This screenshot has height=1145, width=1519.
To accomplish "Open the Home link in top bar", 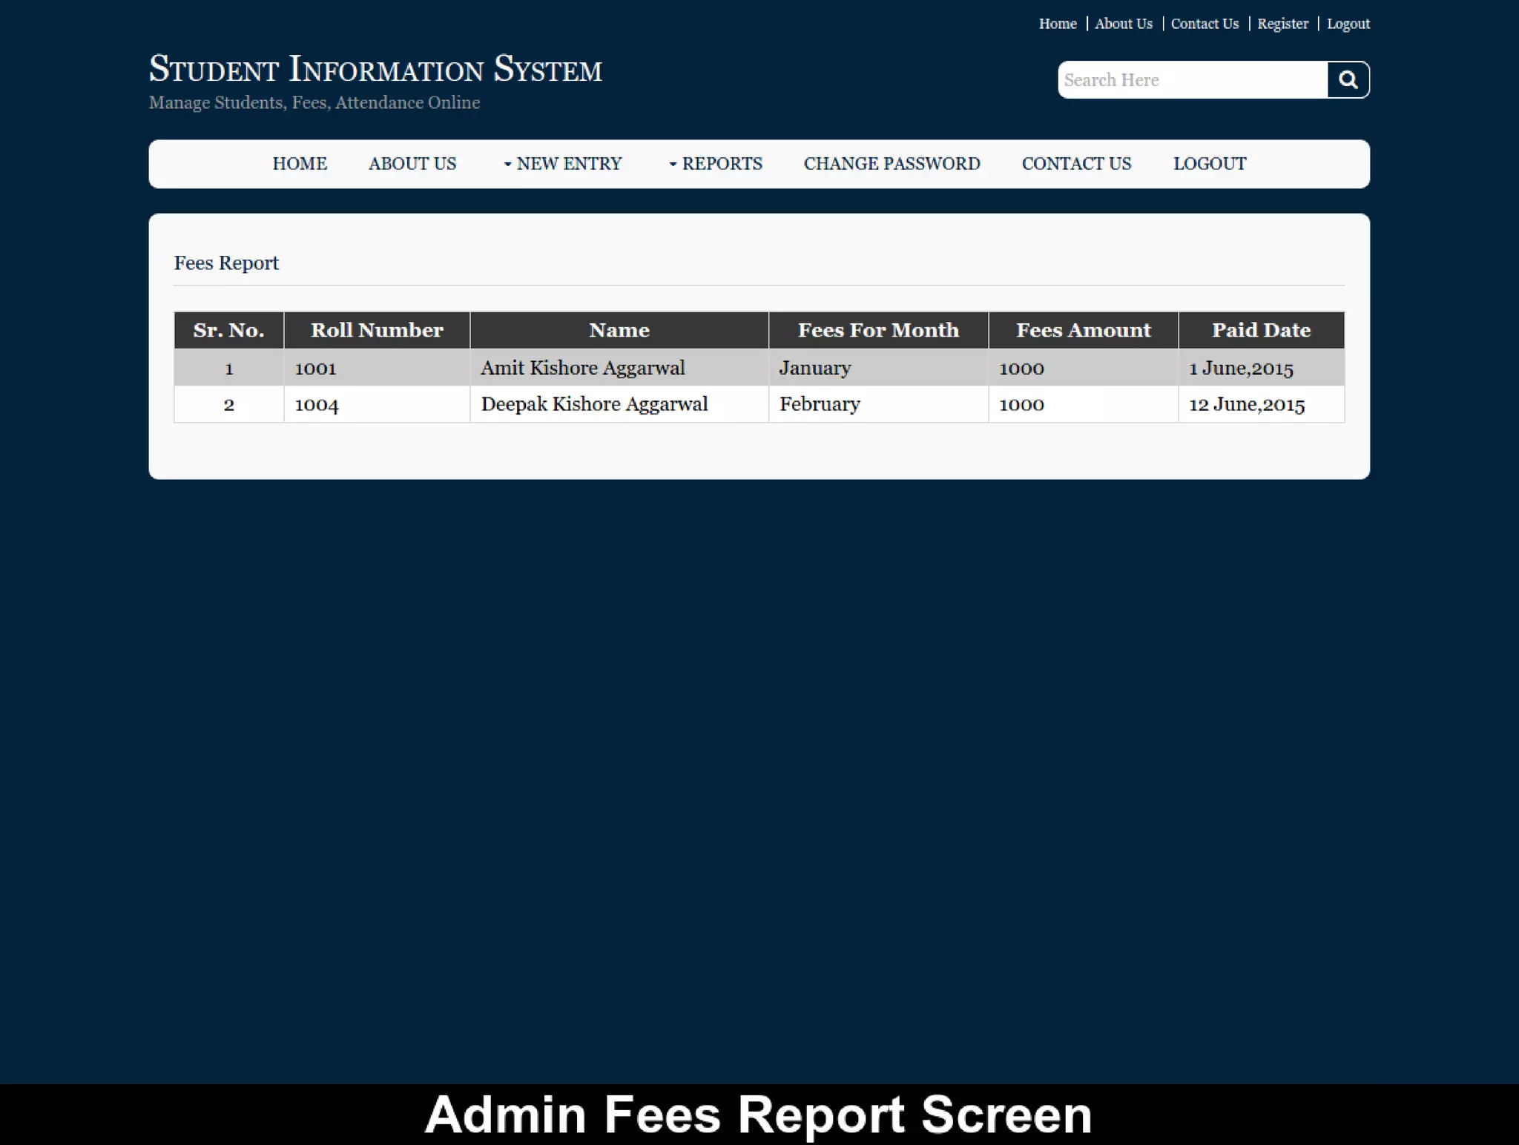I will click(1058, 24).
